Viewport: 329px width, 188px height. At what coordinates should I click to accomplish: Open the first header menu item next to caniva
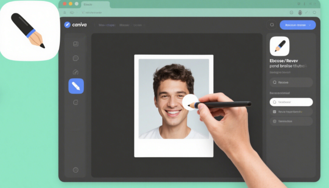107,25
